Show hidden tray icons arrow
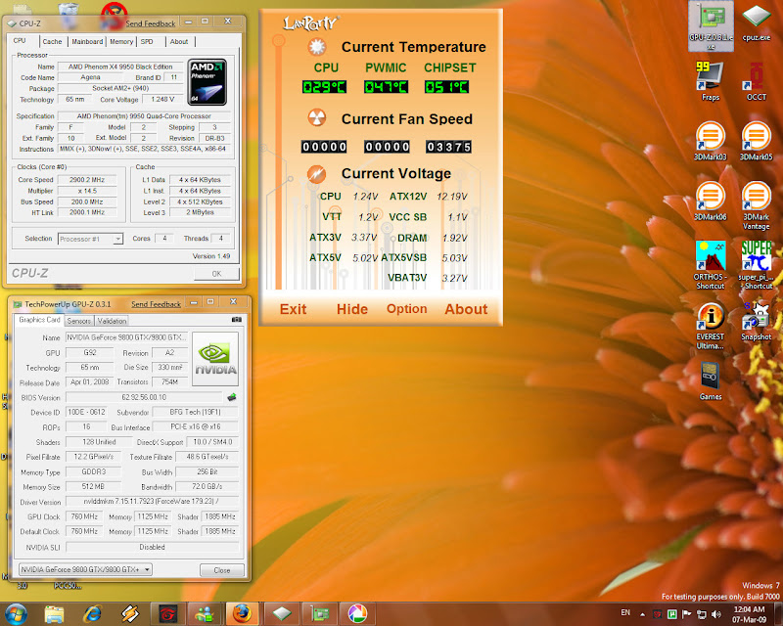Image resolution: width=783 pixels, height=626 pixels. (x=642, y=614)
